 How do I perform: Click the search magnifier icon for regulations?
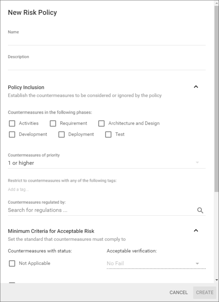tap(200, 211)
